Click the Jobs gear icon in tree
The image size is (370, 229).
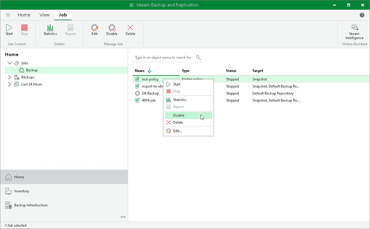(17, 63)
